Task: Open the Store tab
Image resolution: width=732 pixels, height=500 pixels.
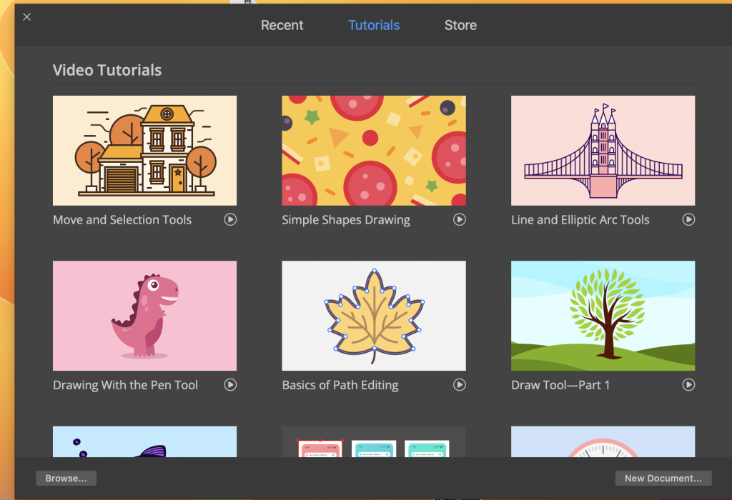Action: [x=460, y=25]
